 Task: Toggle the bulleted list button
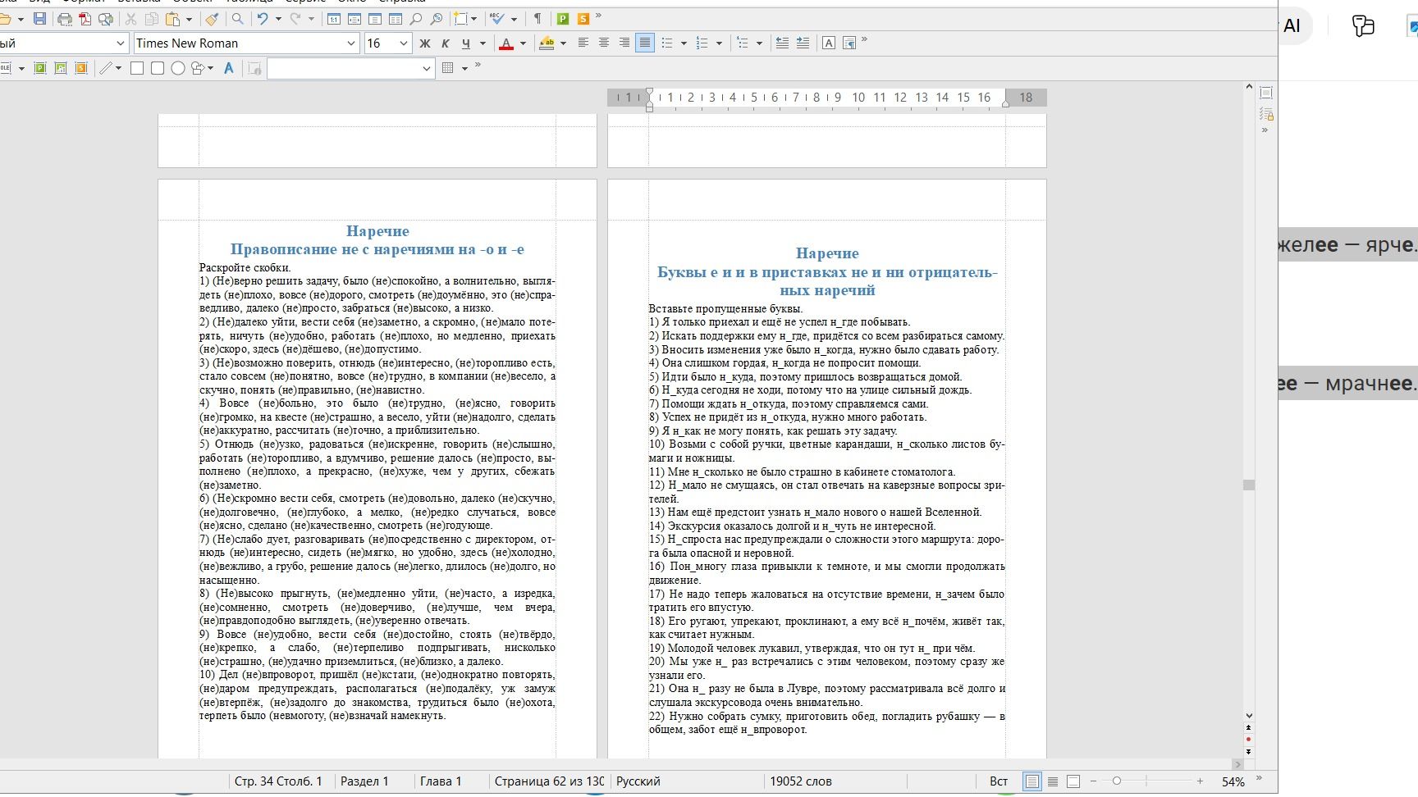coord(667,43)
